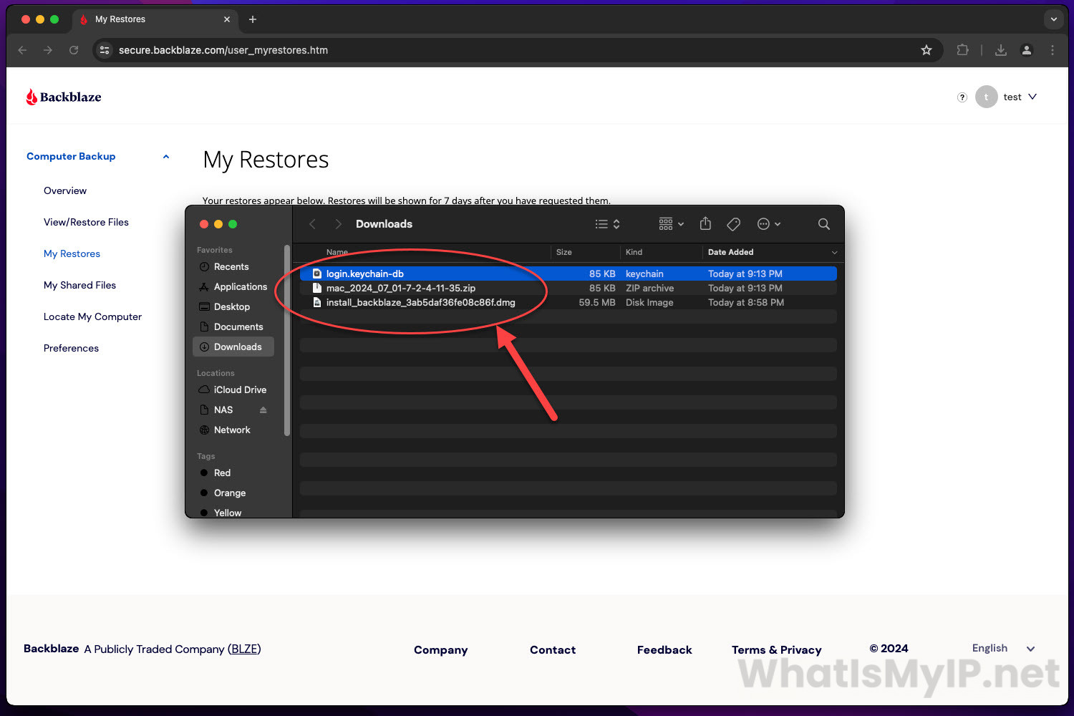Screen dimensions: 1074x716
Task: Click the Finder tags icon
Action: coord(733,224)
